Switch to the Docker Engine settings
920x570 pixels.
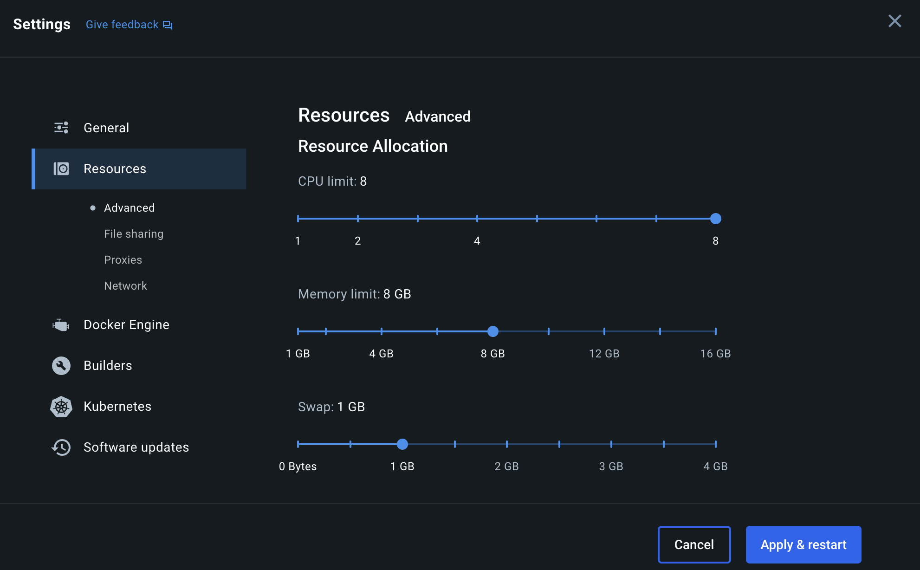[126, 325]
